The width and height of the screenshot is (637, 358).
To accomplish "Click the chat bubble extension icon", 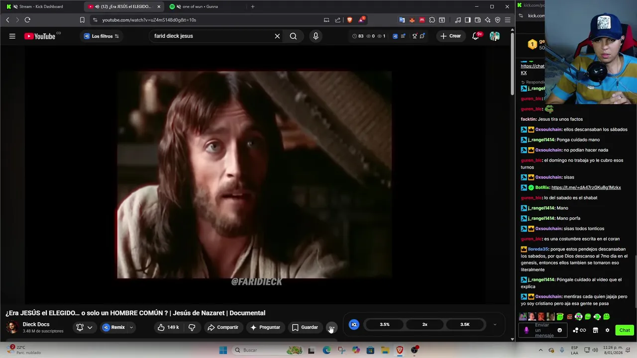I will coord(422,36).
